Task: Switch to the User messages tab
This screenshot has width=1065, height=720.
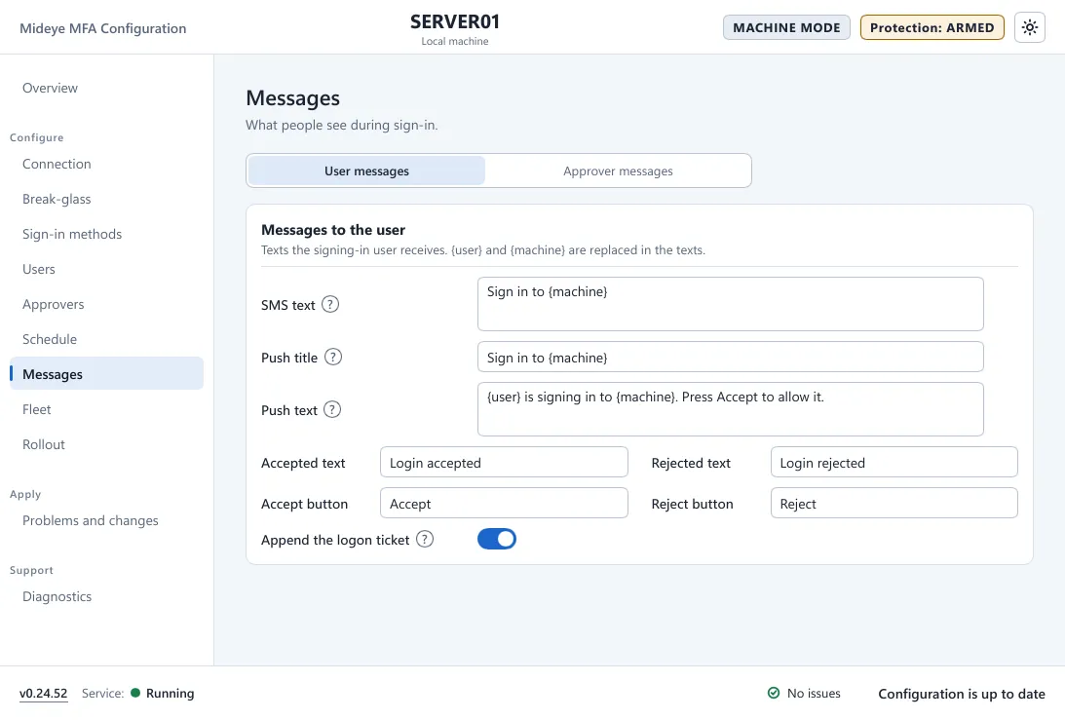Action: click(366, 171)
